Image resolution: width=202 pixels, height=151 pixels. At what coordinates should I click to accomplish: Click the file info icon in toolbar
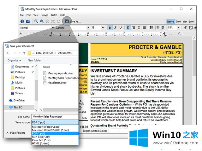tap(22, 21)
